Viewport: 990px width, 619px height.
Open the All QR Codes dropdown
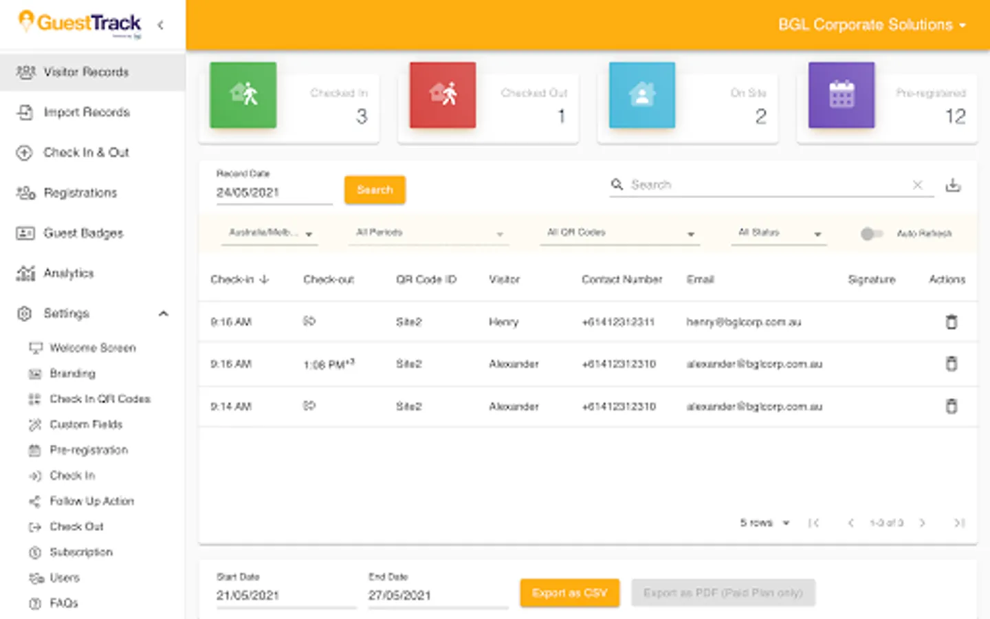[x=619, y=233]
